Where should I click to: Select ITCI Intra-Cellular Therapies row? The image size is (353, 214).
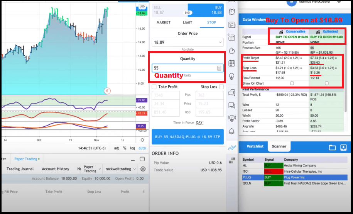[295, 172]
